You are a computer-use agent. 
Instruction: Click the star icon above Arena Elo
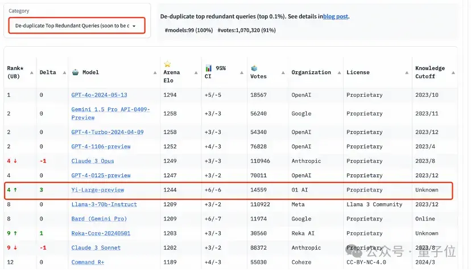click(167, 64)
